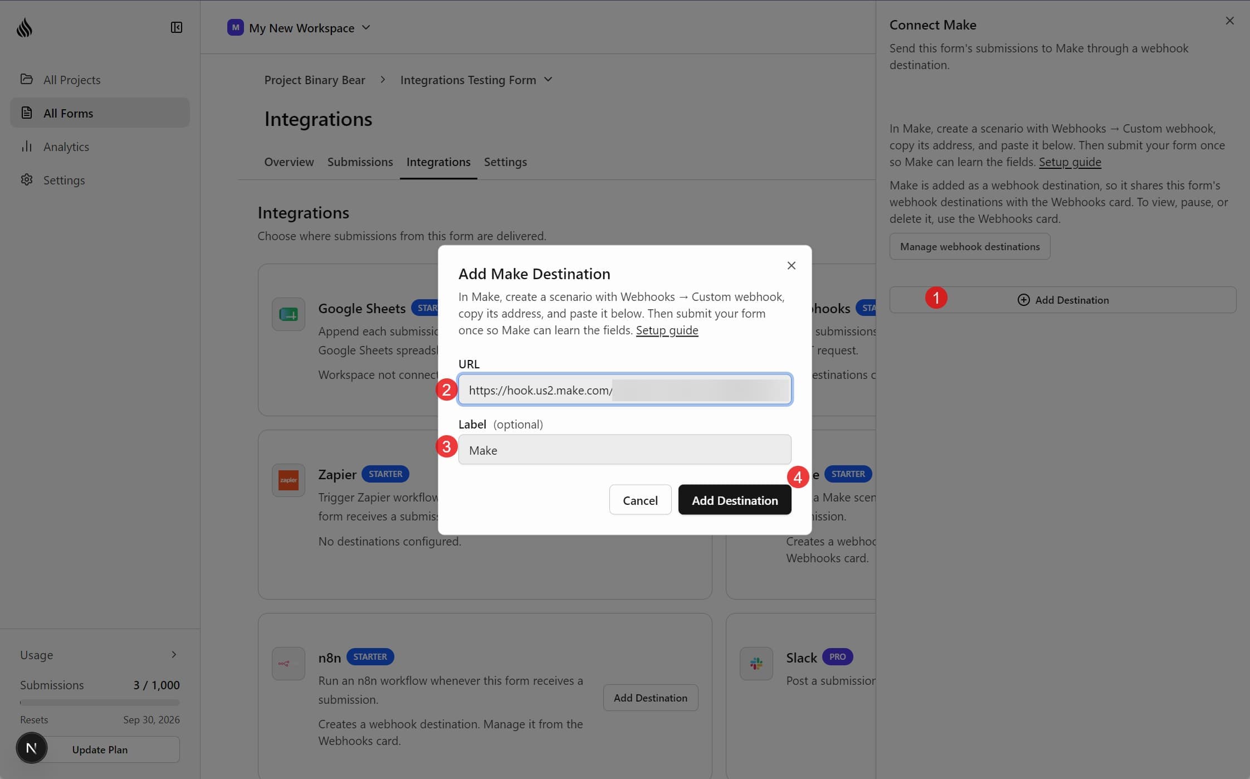Click the Analytics bar chart icon
Screen dimensions: 1250x779
click(x=26, y=146)
